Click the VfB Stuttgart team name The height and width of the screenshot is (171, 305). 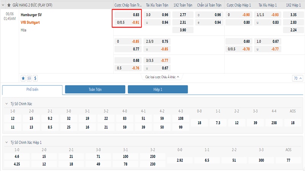30,22
